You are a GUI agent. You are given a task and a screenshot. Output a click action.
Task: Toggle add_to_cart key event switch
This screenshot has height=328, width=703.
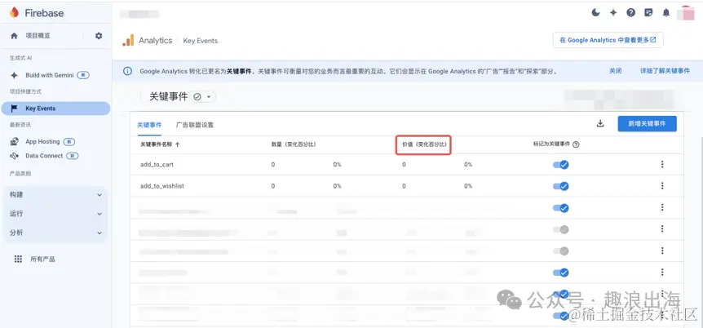coord(561,165)
